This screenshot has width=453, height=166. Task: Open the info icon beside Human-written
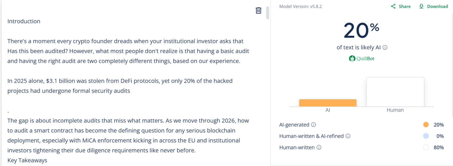tap(319, 147)
